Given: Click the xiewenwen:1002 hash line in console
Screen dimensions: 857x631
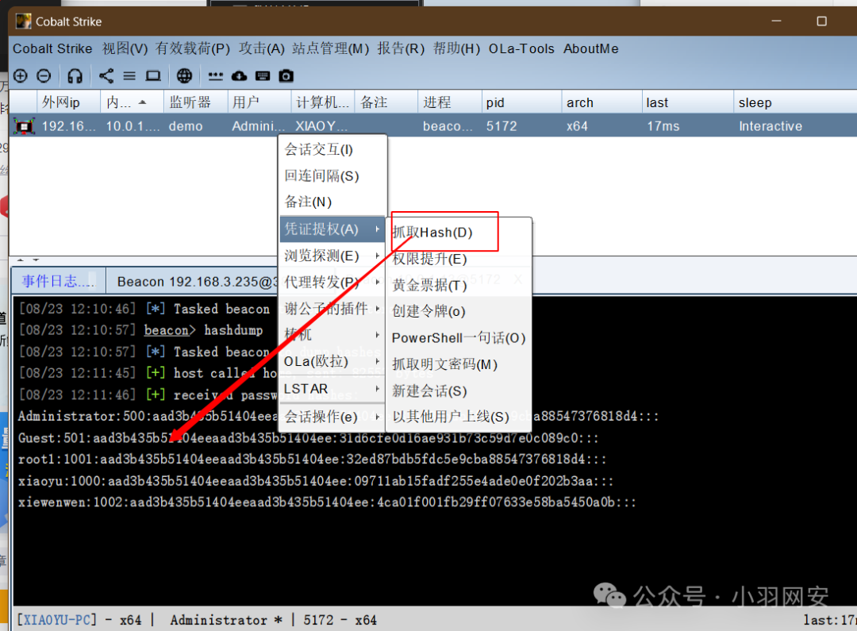Looking at the screenshot, I should (327, 502).
